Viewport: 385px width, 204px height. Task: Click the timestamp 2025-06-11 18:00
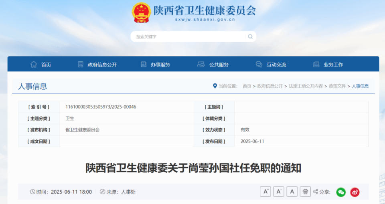71,192
